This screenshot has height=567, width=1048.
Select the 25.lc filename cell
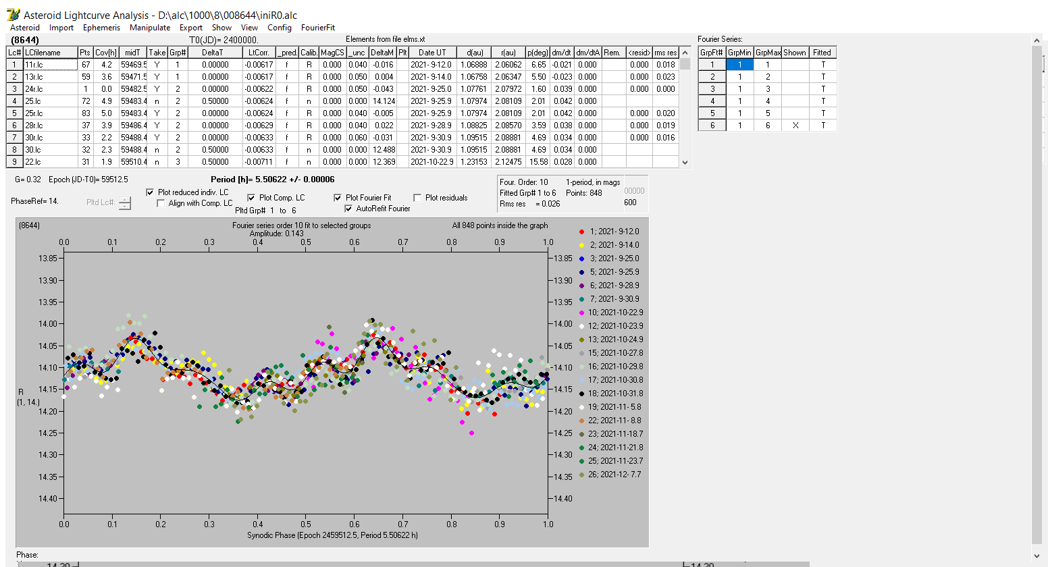[50, 101]
